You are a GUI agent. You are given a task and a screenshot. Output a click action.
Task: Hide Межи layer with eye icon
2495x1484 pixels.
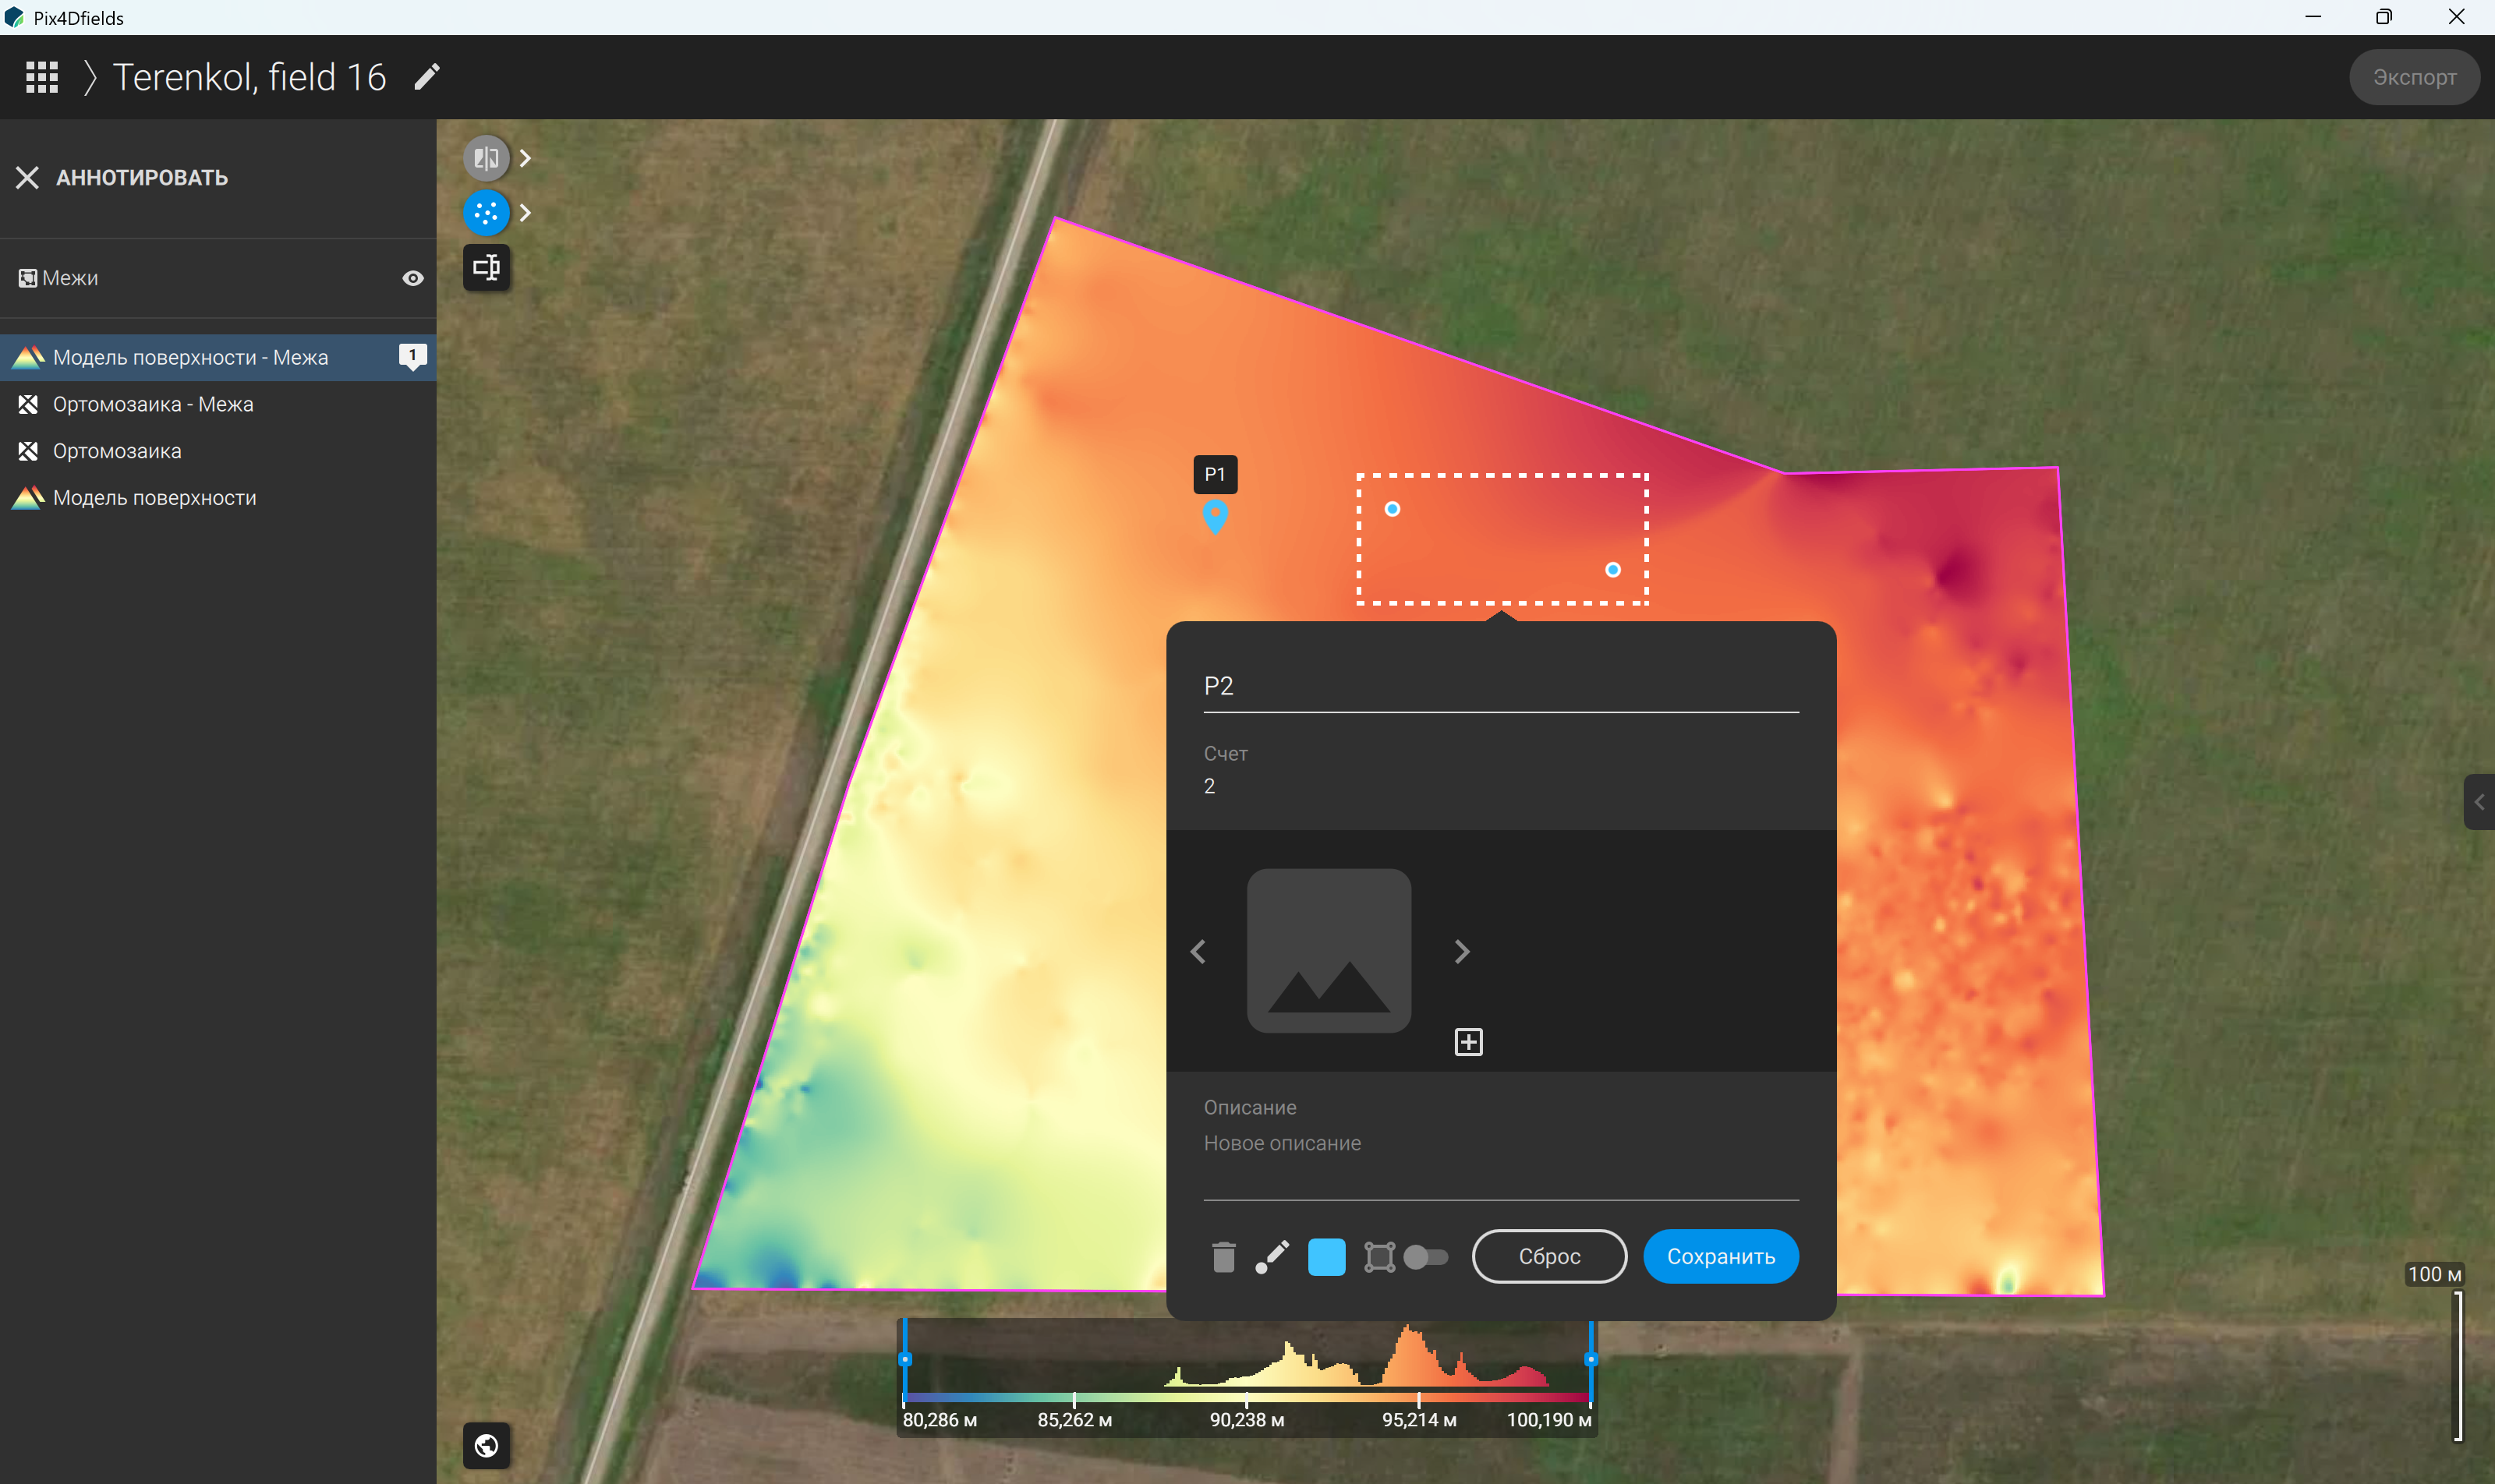(x=412, y=278)
